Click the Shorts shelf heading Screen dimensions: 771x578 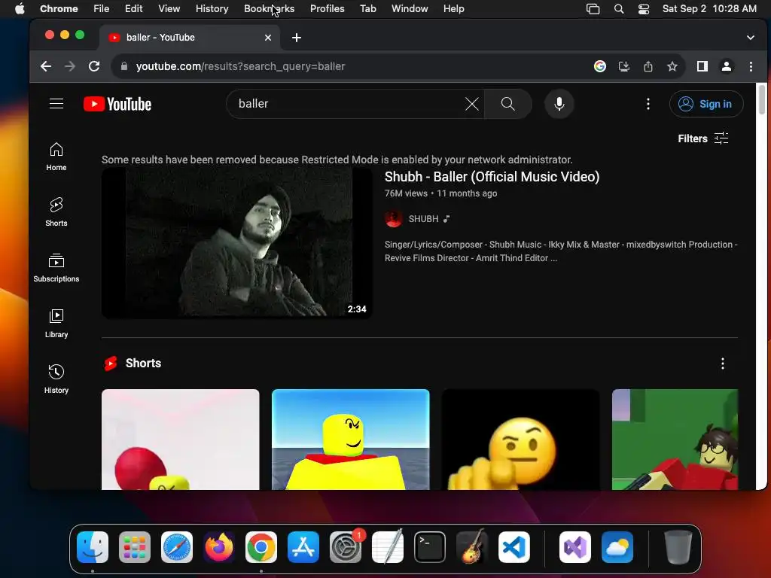click(x=143, y=364)
